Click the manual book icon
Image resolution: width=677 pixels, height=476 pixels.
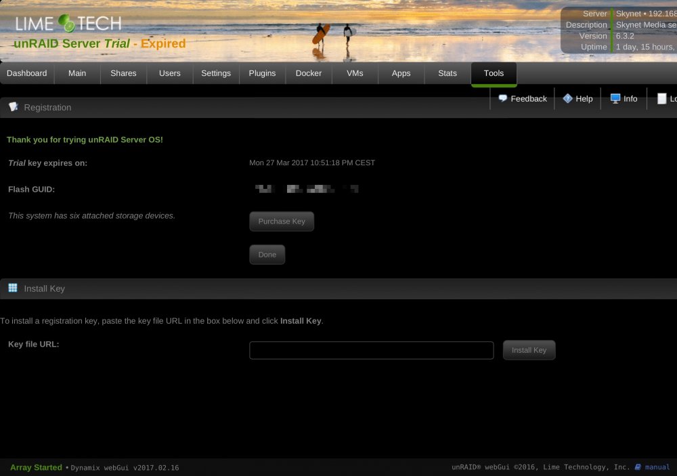[638, 467]
